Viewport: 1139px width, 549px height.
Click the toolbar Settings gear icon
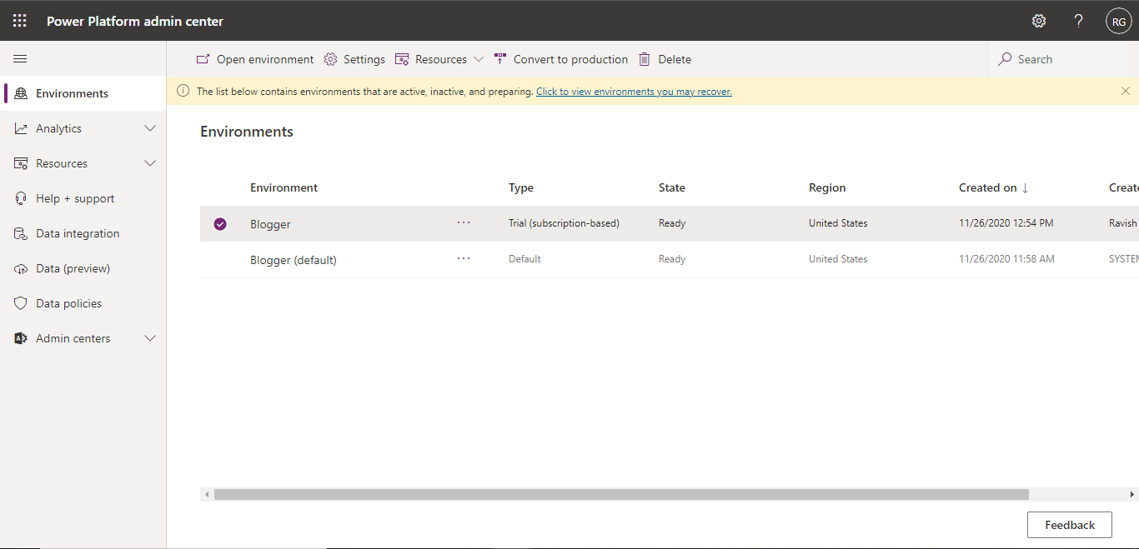[330, 59]
